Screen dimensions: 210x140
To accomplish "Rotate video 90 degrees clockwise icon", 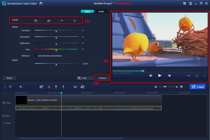I will coord(36,21).
